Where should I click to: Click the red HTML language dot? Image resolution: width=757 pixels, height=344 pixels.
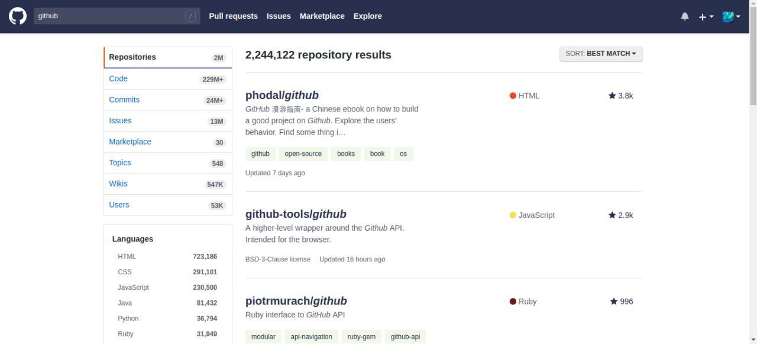pyautogui.click(x=513, y=96)
